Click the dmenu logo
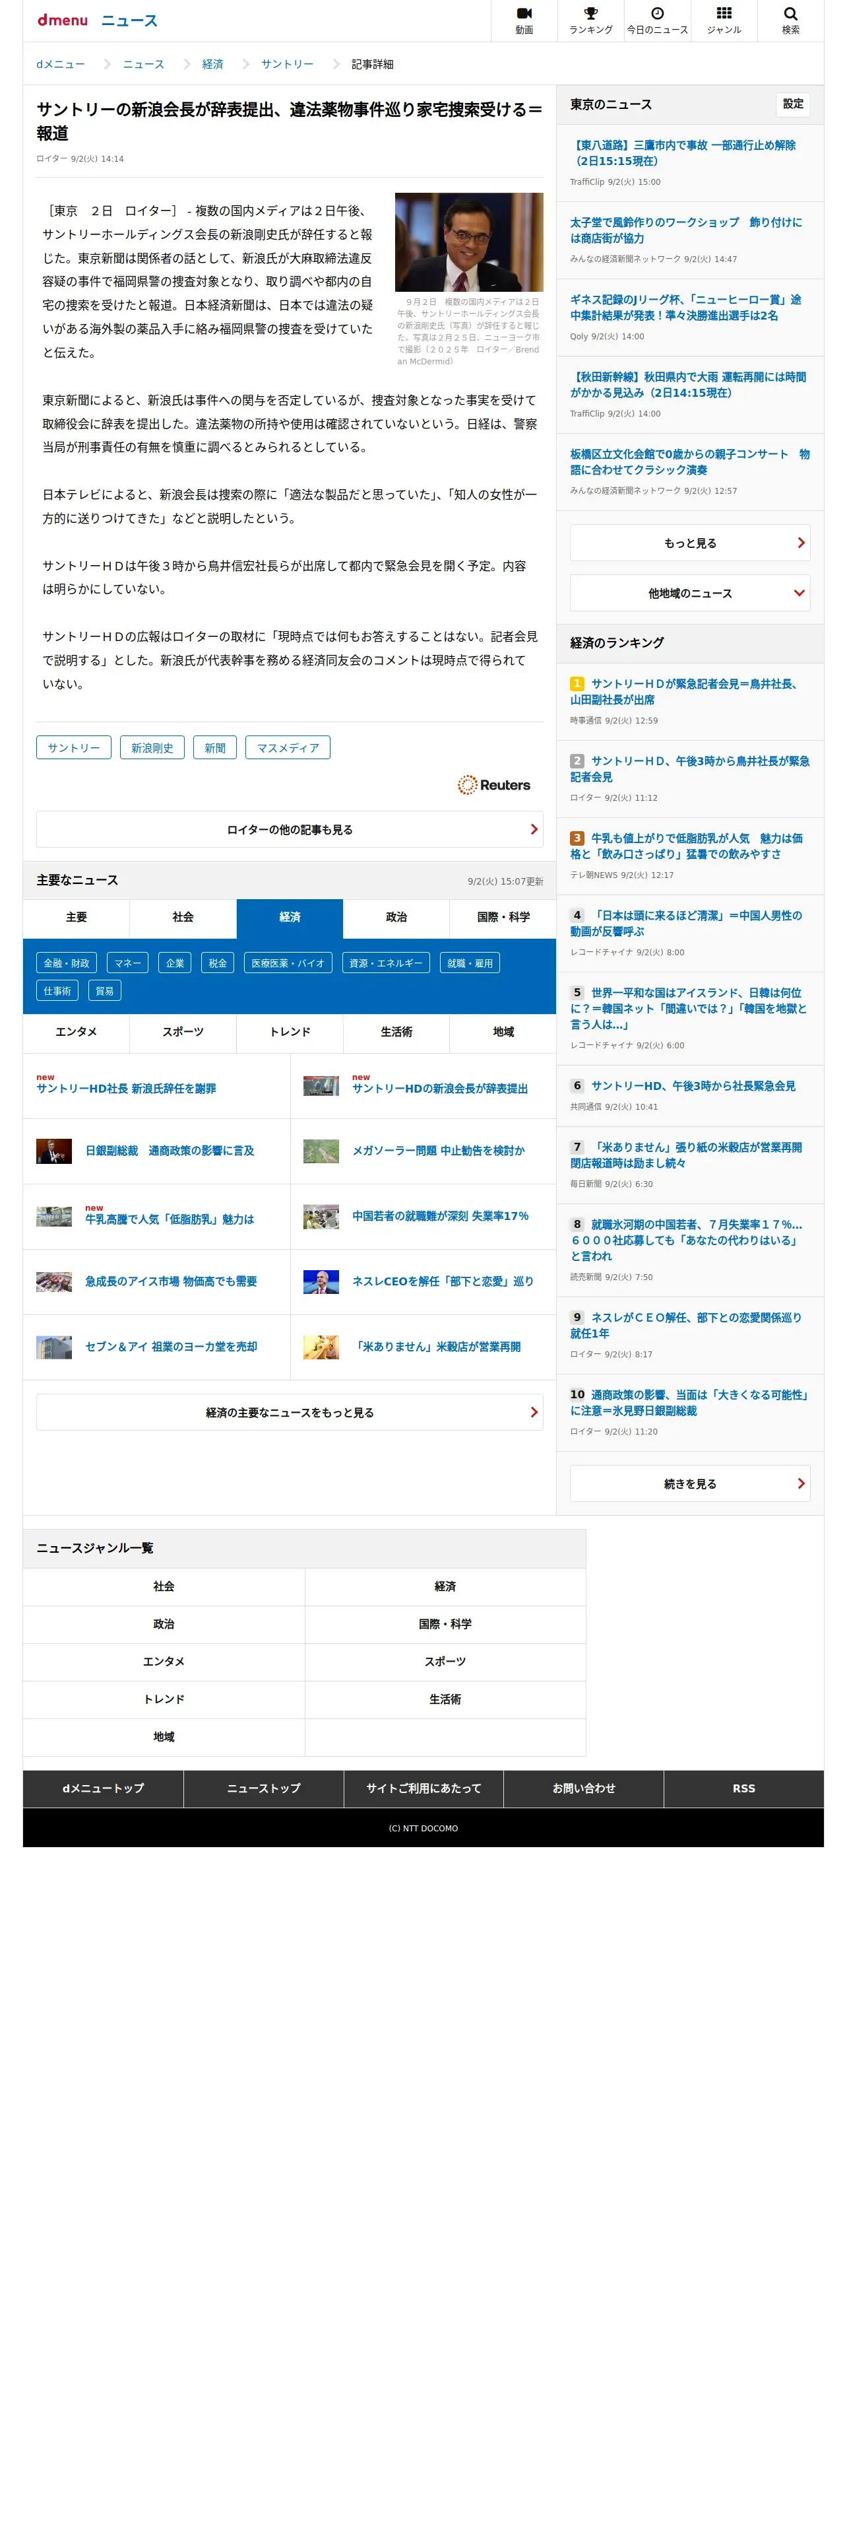This screenshot has height=2543, width=847. pyautogui.click(x=62, y=20)
